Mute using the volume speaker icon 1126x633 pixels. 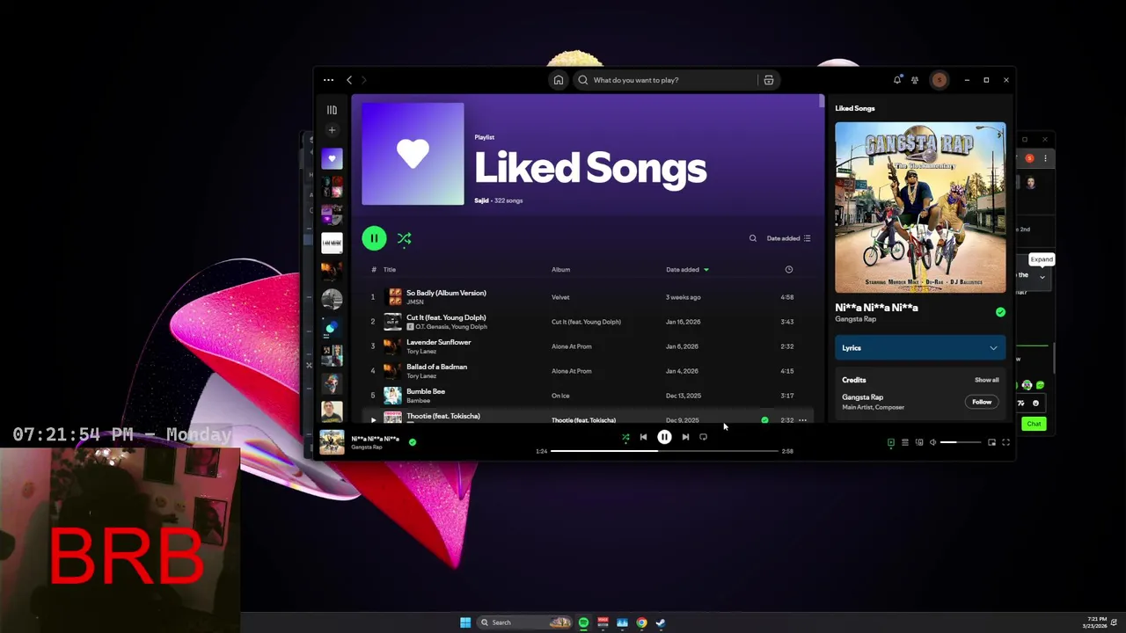(933, 442)
